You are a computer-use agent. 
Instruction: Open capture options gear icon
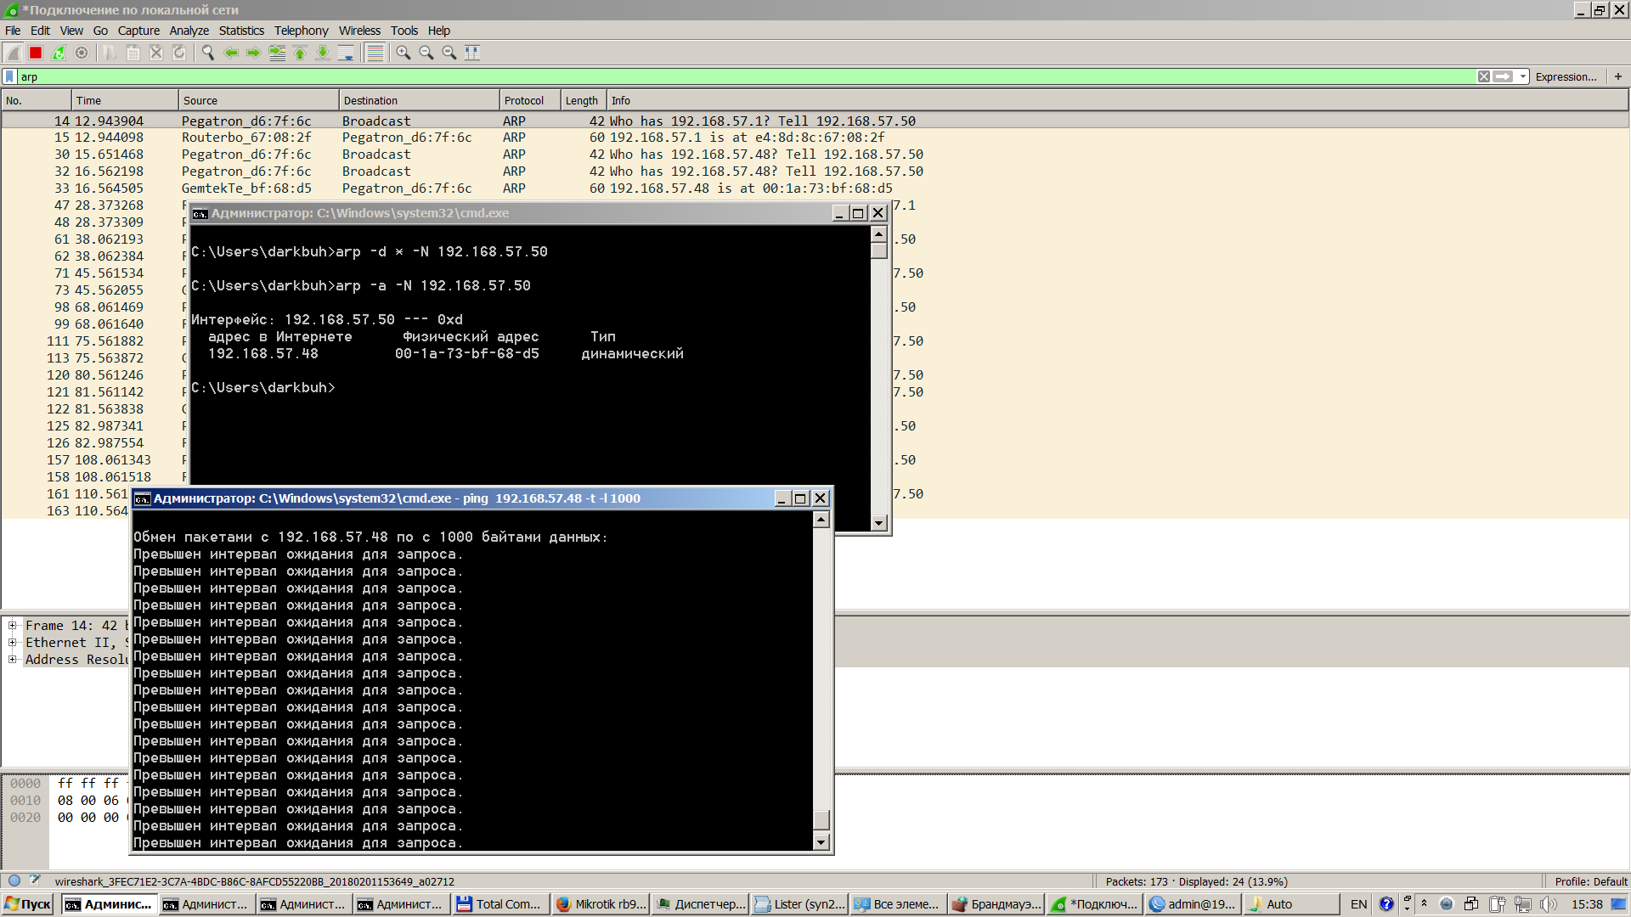pos(82,53)
